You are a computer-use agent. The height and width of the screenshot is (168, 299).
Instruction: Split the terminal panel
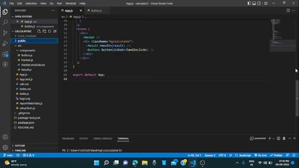tap(278, 139)
